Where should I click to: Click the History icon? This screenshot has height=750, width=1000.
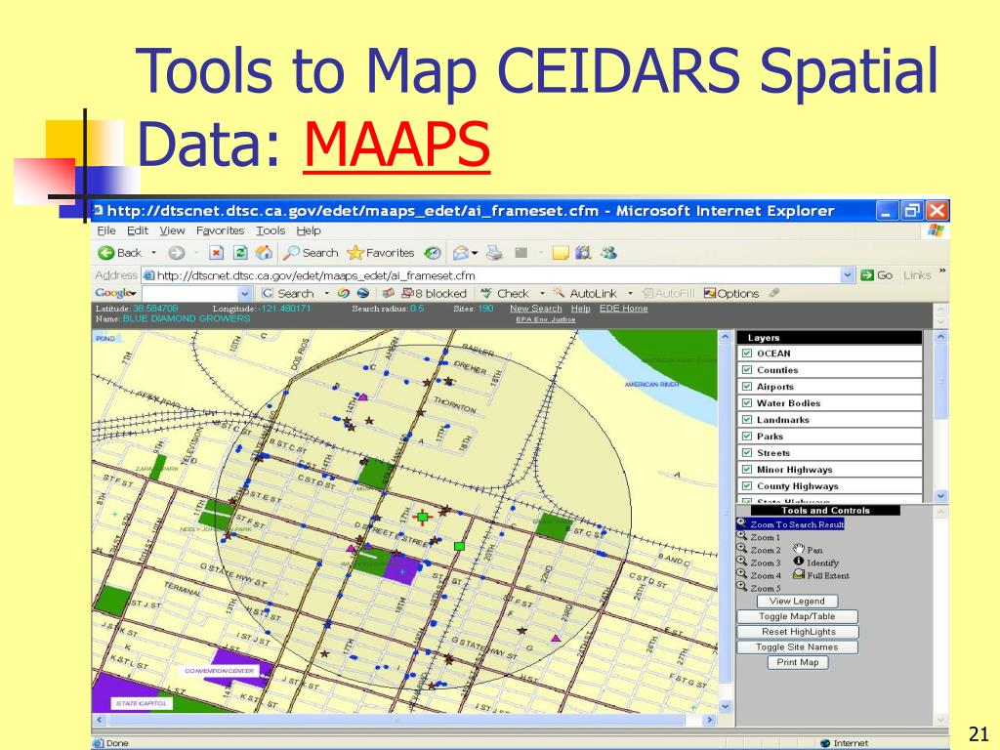point(433,253)
